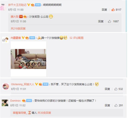
Task: Open the 评论配图 image link
Action: [77, 38]
